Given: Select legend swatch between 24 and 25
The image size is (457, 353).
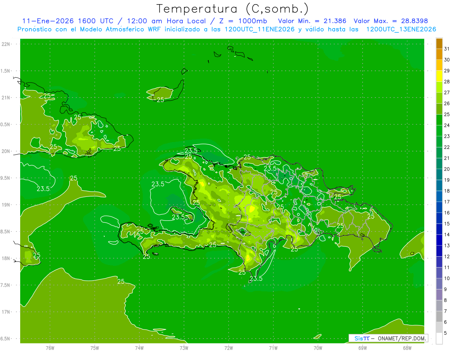Looking at the screenshot, I should pos(439,120).
